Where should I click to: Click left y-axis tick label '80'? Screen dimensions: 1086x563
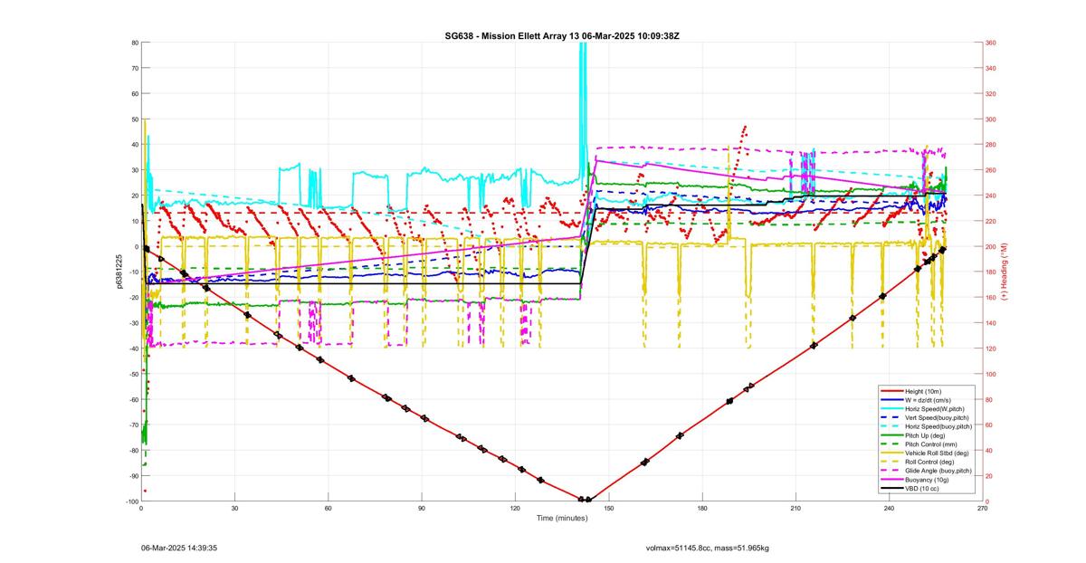pyautogui.click(x=134, y=43)
